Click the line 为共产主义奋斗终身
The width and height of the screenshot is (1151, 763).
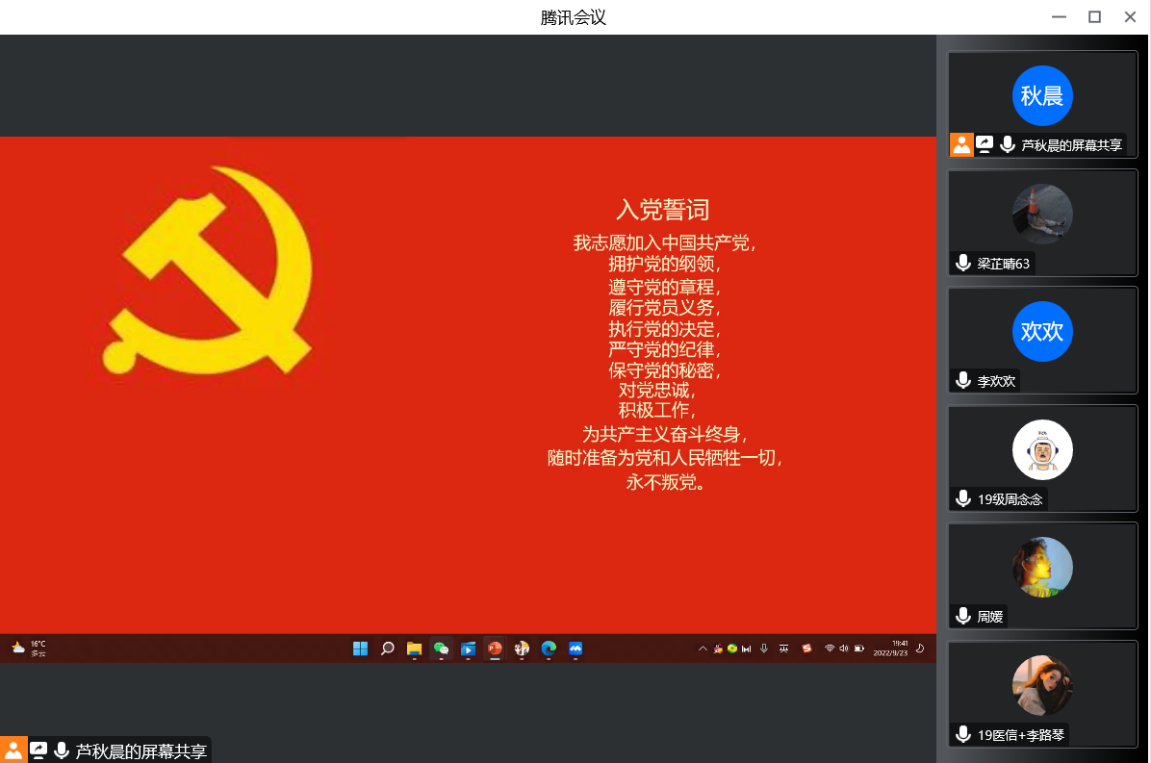click(664, 434)
